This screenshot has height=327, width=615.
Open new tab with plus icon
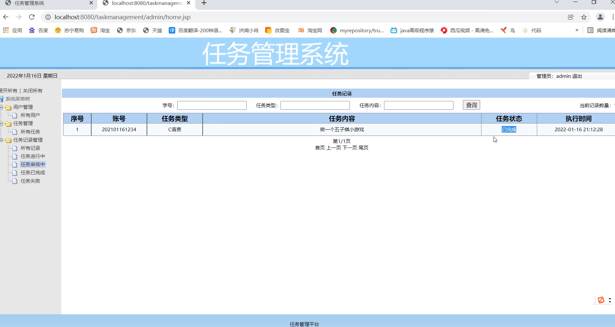coord(204,3)
